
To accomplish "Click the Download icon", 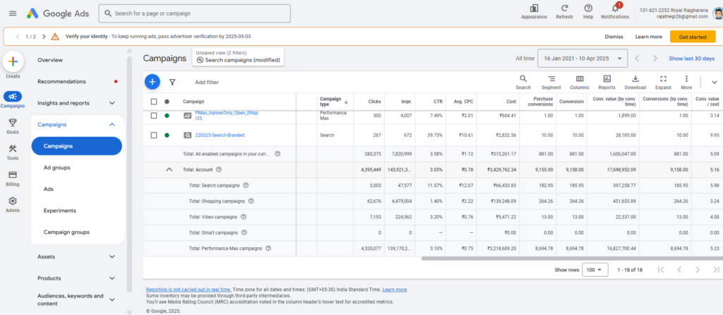I will (x=635, y=79).
